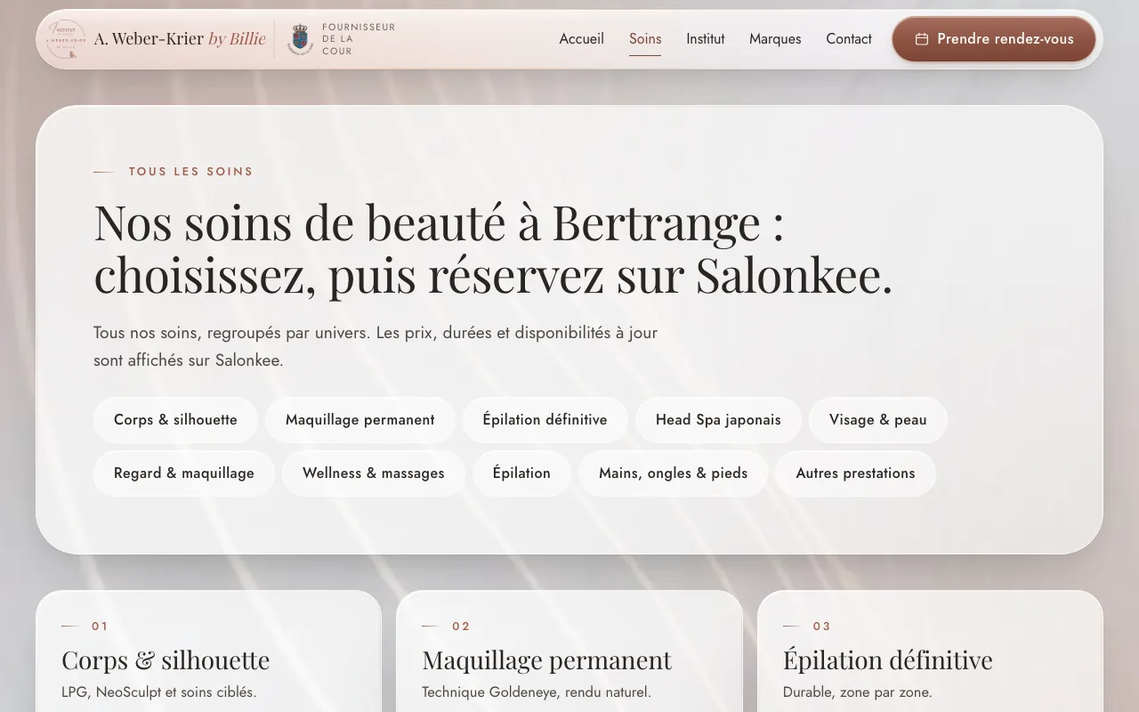This screenshot has height=712, width=1139.
Task: Choose the Regard & maquillage chip
Action: tap(184, 473)
